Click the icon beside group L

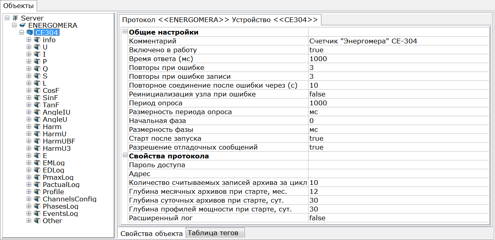coord(37,83)
